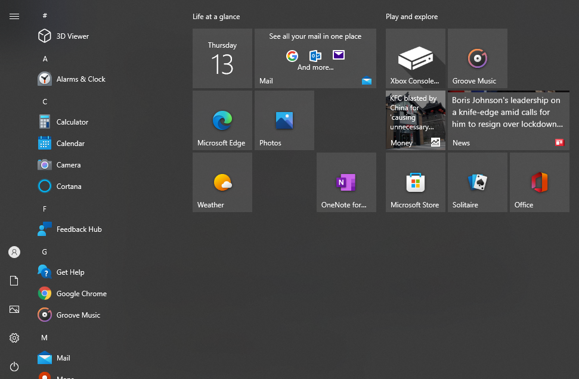The width and height of the screenshot is (579, 379).
Task: Open the Office tile
Action: coord(540,182)
